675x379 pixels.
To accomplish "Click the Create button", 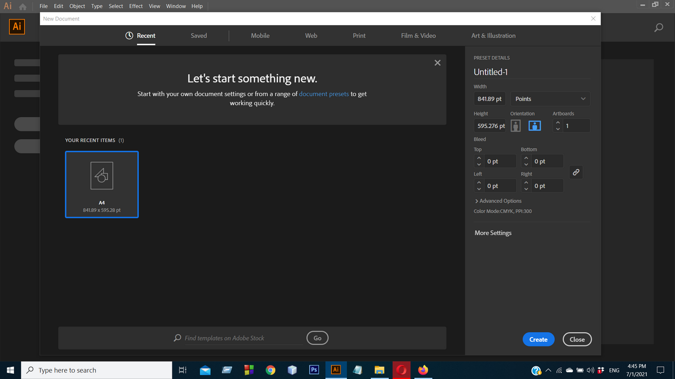I will tap(538, 340).
